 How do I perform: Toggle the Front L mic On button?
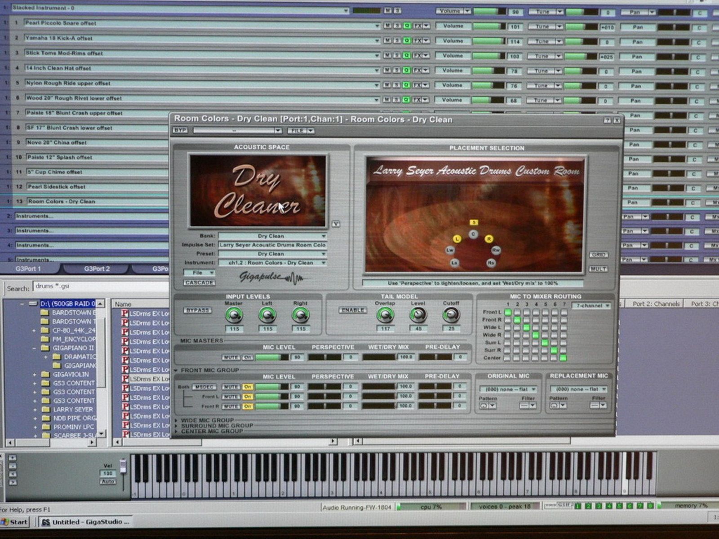point(248,397)
